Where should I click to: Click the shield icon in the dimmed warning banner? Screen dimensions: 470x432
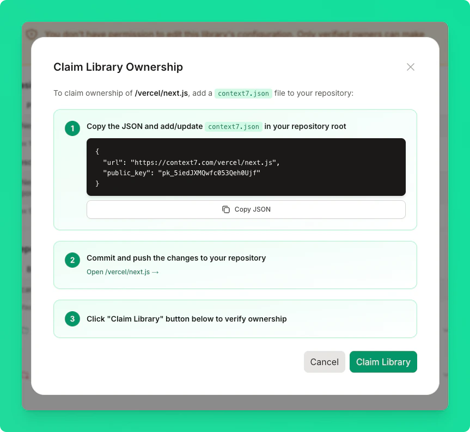point(31,34)
